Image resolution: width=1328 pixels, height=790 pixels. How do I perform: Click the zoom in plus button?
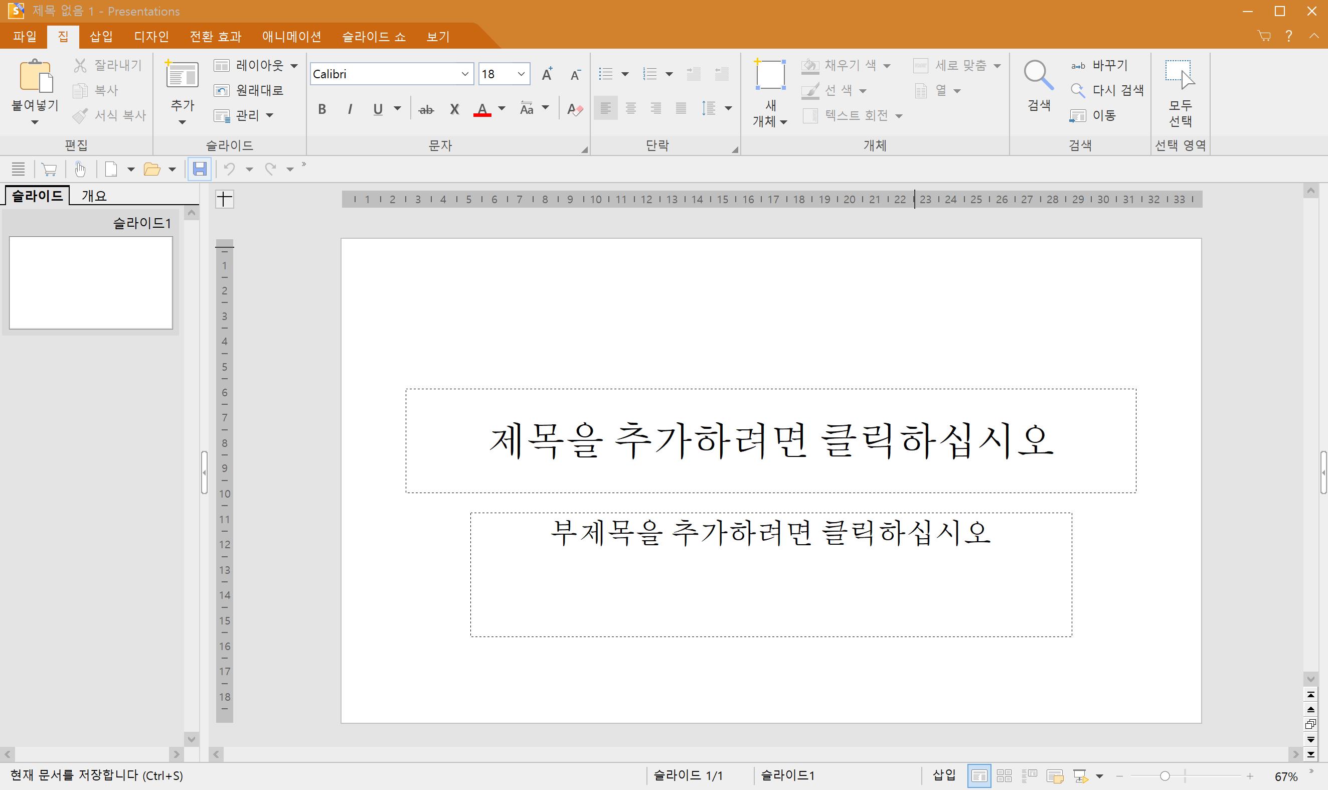click(1250, 776)
